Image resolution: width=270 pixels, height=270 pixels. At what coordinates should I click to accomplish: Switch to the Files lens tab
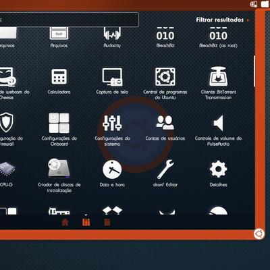click(107, 222)
